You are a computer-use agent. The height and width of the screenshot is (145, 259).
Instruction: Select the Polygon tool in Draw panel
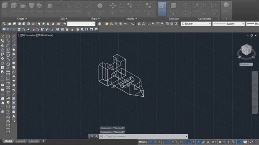(100, 8)
